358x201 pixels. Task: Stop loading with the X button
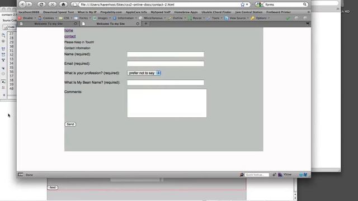coord(52,4)
